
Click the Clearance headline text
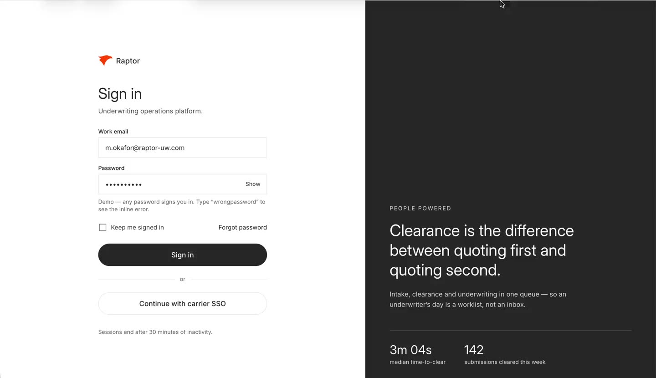[x=482, y=250]
